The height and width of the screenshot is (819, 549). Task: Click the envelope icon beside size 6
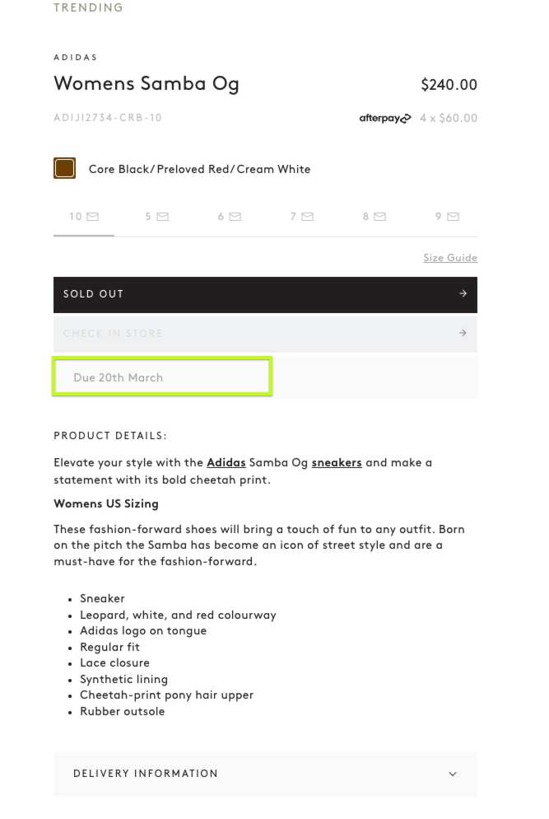tap(235, 216)
